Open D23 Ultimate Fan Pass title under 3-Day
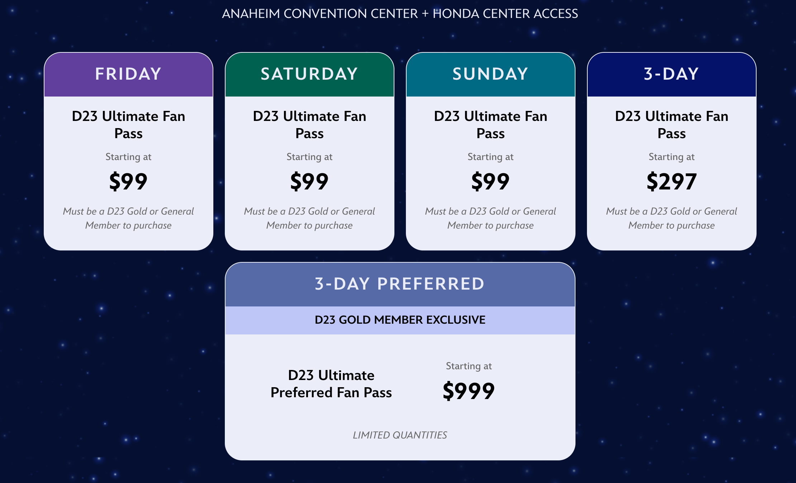Viewport: 796px width, 483px height. tap(672, 125)
